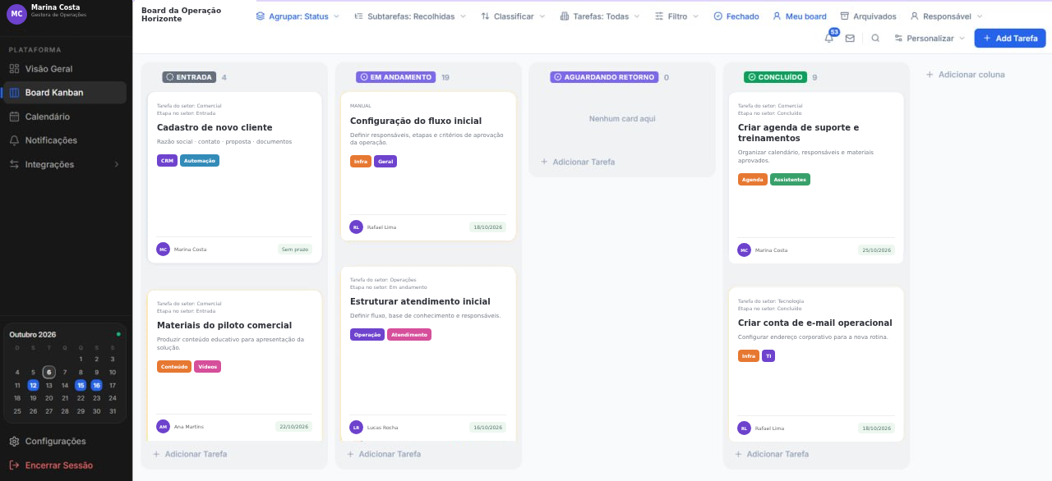Click the Automação tag

[200, 161]
